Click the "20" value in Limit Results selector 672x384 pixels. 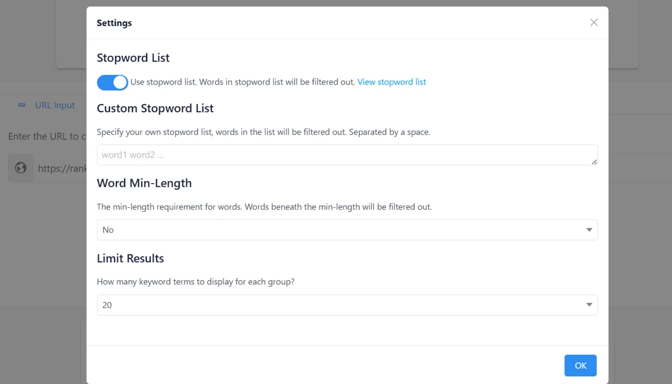[107, 305]
